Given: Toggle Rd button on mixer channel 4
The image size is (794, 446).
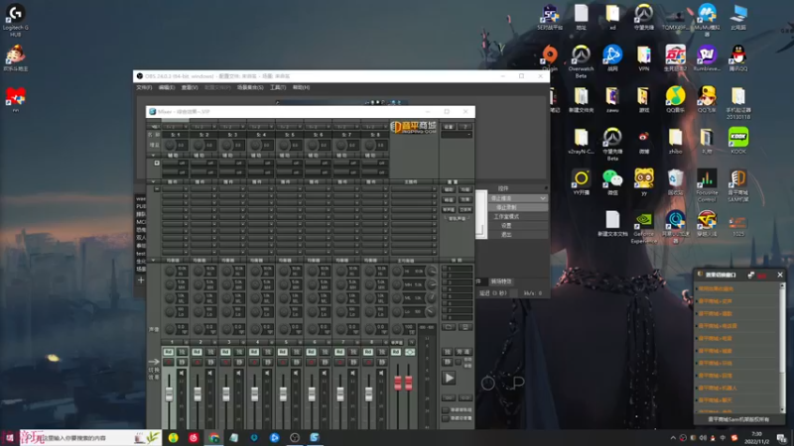Looking at the screenshot, I should tap(254, 352).
